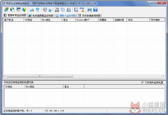Switch to 历史数据查询视图 tab
Screen dimensions: 168x115
(x=89, y=16)
